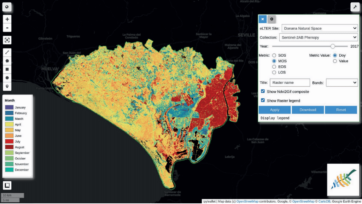Open the wrench toolbar button

[x=355, y=7]
